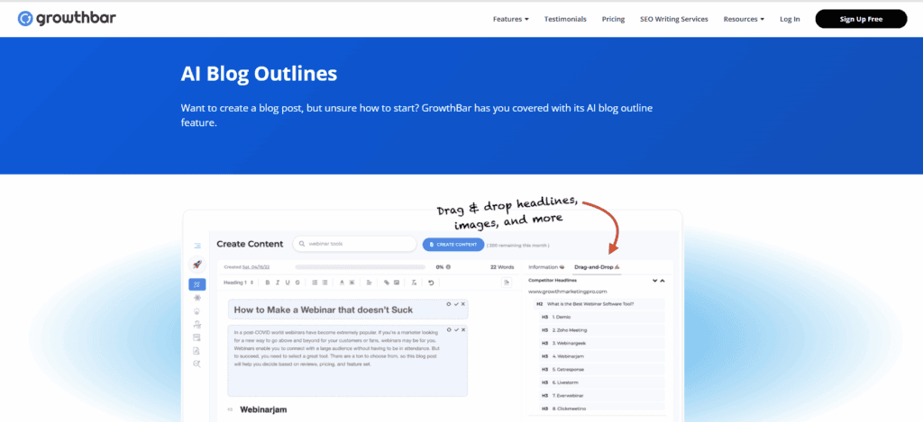Image resolution: width=923 pixels, height=422 pixels.
Task: Go to Testimonials page
Action: pos(565,19)
